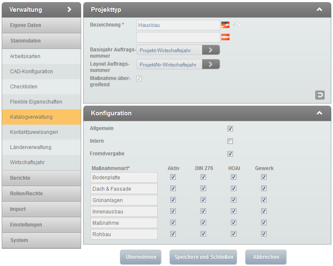Toggle Aktiv checkbox for Bodenplatte
Viewport: 333px width, 266px height.
173,177
